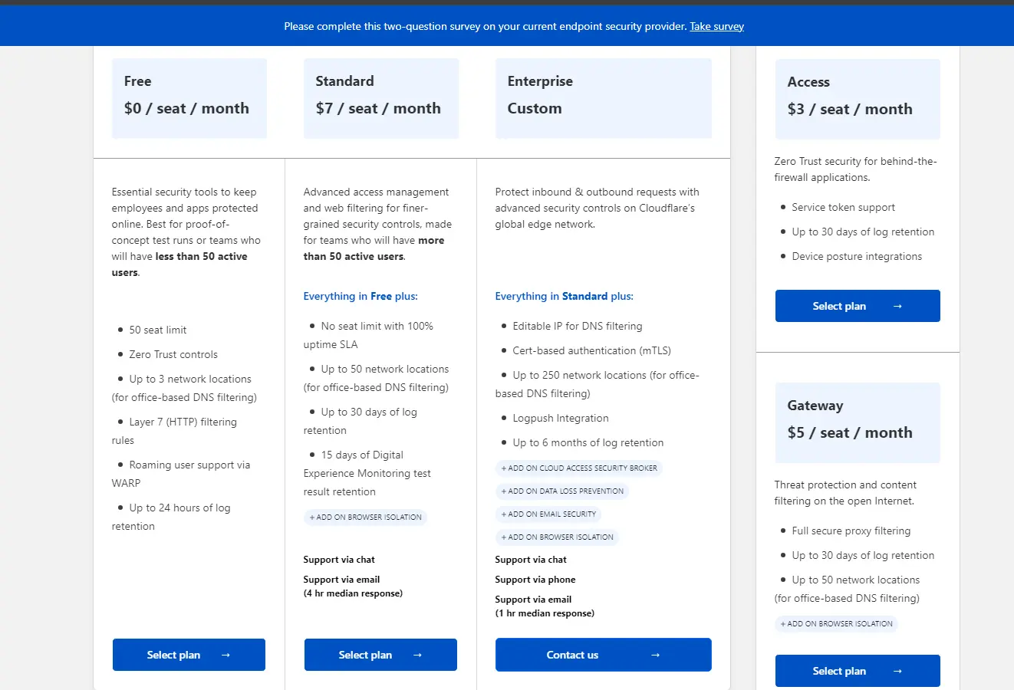Click the Gateway plan heading
The width and height of the screenshot is (1014, 690).
point(815,406)
